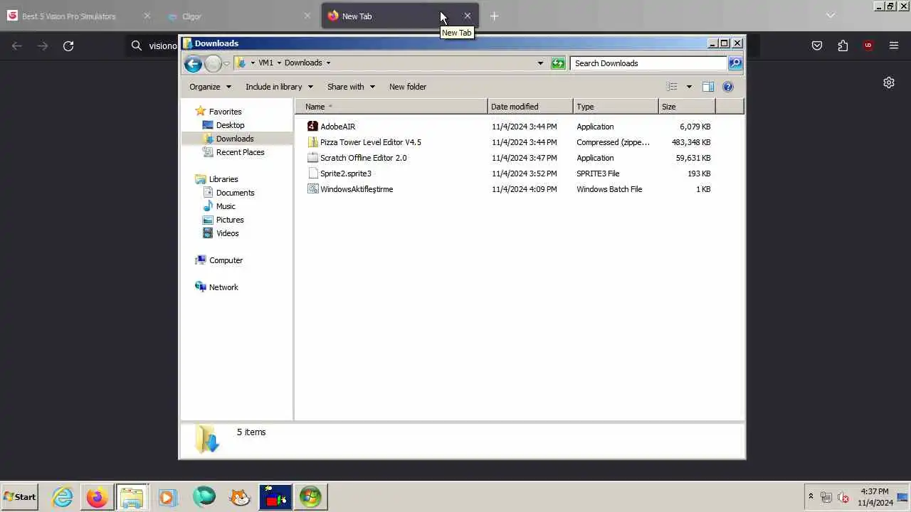Open Scratch cat taskbar icon
911x512 pixels.
coord(240,497)
